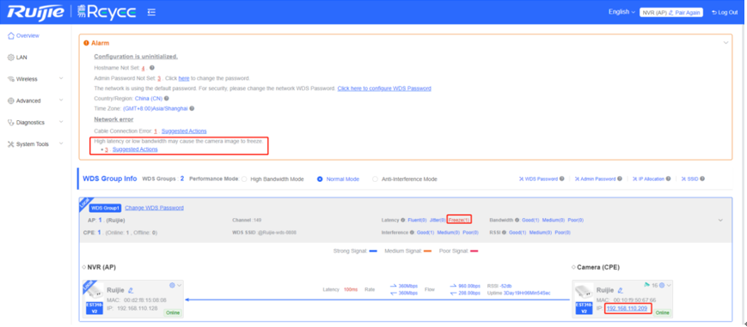The image size is (747, 327).
Task: Click the help icon next to SSID
Action: [x=702, y=179]
